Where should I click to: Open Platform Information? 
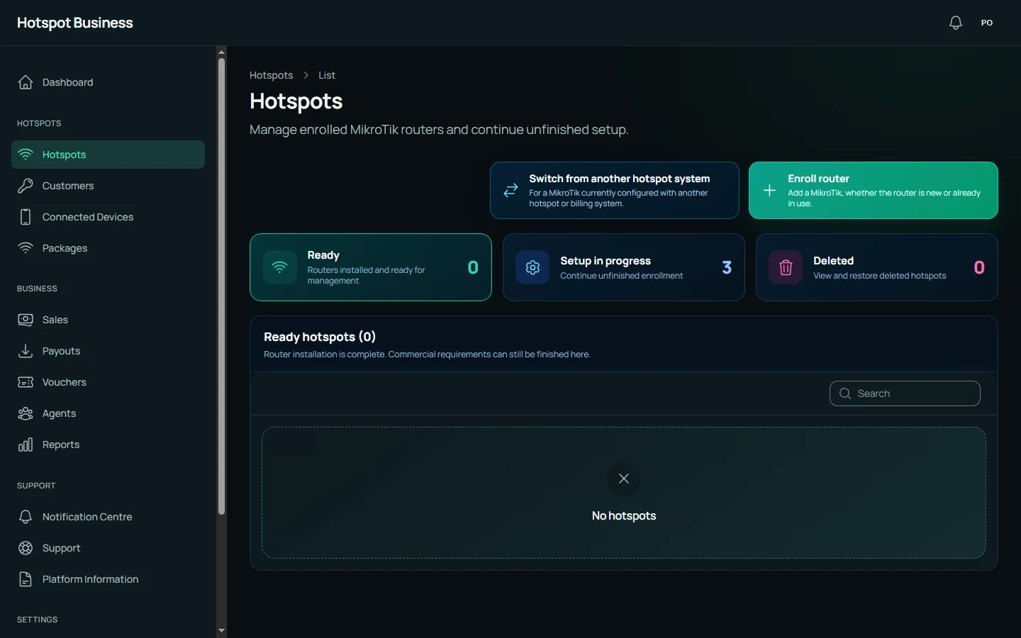pyautogui.click(x=108, y=579)
